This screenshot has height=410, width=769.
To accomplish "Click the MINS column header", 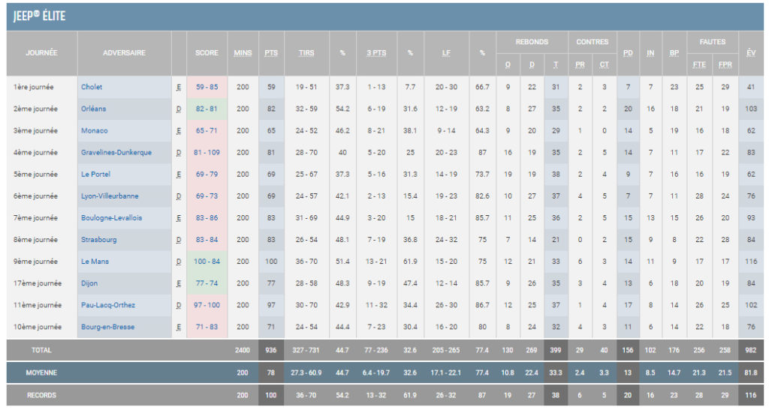I will pyautogui.click(x=243, y=52).
